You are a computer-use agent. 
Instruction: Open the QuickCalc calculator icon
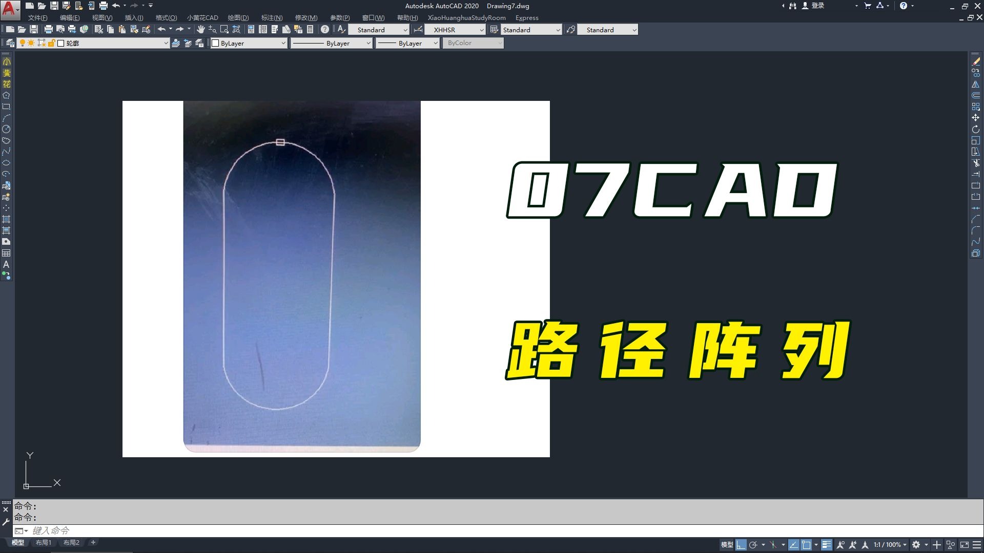(310, 30)
